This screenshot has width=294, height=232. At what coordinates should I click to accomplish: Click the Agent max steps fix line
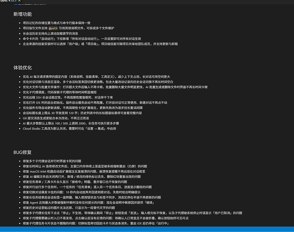click(x=88, y=203)
